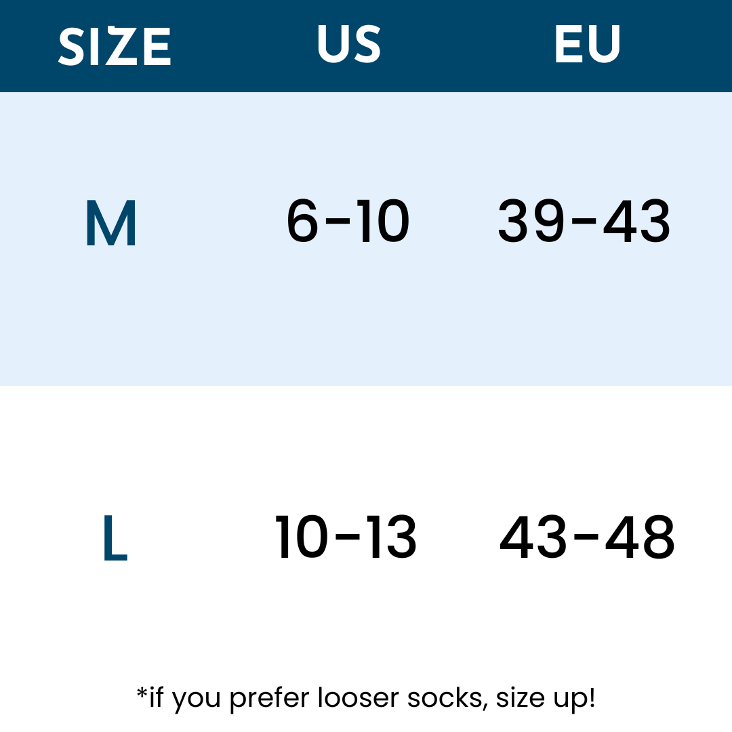Click the looser socks footnote text
Viewport: 732px width, 732px height.
click(x=366, y=697)
